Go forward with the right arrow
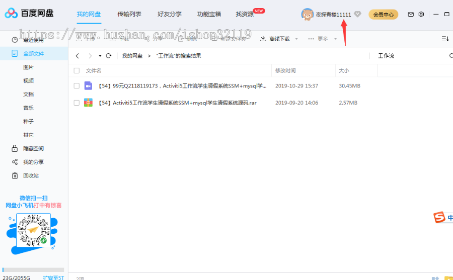Viewport: 453px width, 280px height. 90,56
